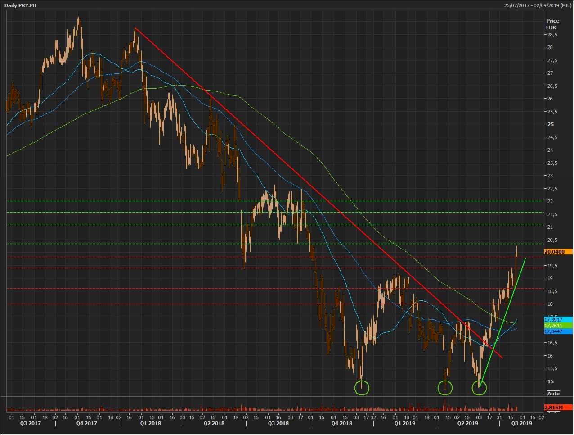Click the middle green circle annotation

[x=445, y=388]
